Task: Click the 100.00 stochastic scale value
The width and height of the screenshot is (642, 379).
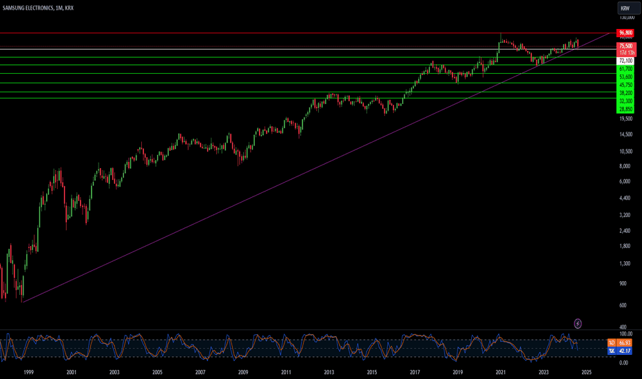Action: point(625,334)
